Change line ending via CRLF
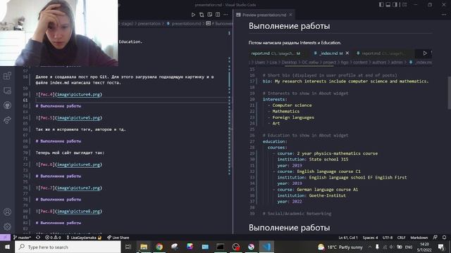The image size is (451, 253). [401, 238]
